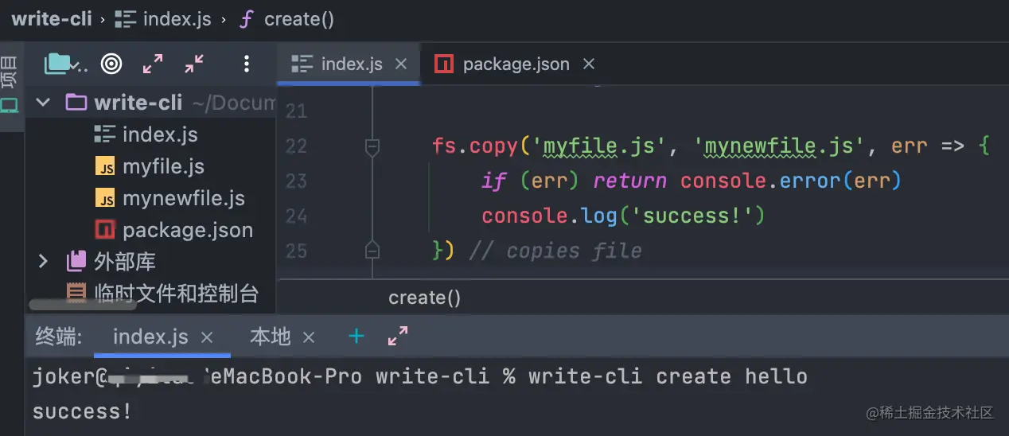Image resolution: width=1009 pixels, height=436 pixels.
Task: Add a new terminal session with plus
Action: pos(356,337)
